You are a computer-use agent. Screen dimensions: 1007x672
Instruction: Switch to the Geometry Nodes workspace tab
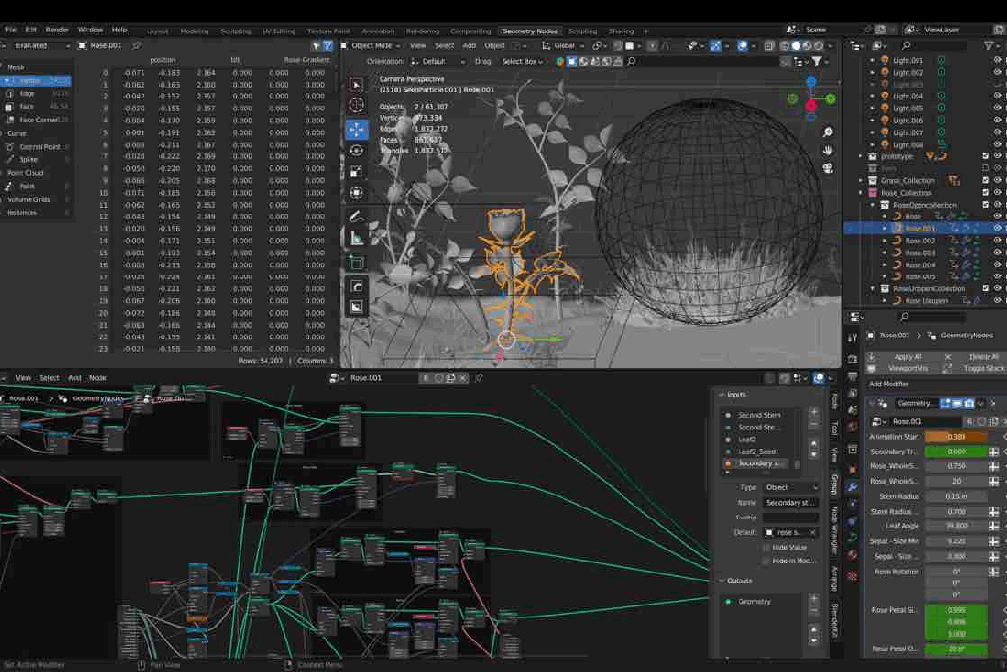coord(530,31)
